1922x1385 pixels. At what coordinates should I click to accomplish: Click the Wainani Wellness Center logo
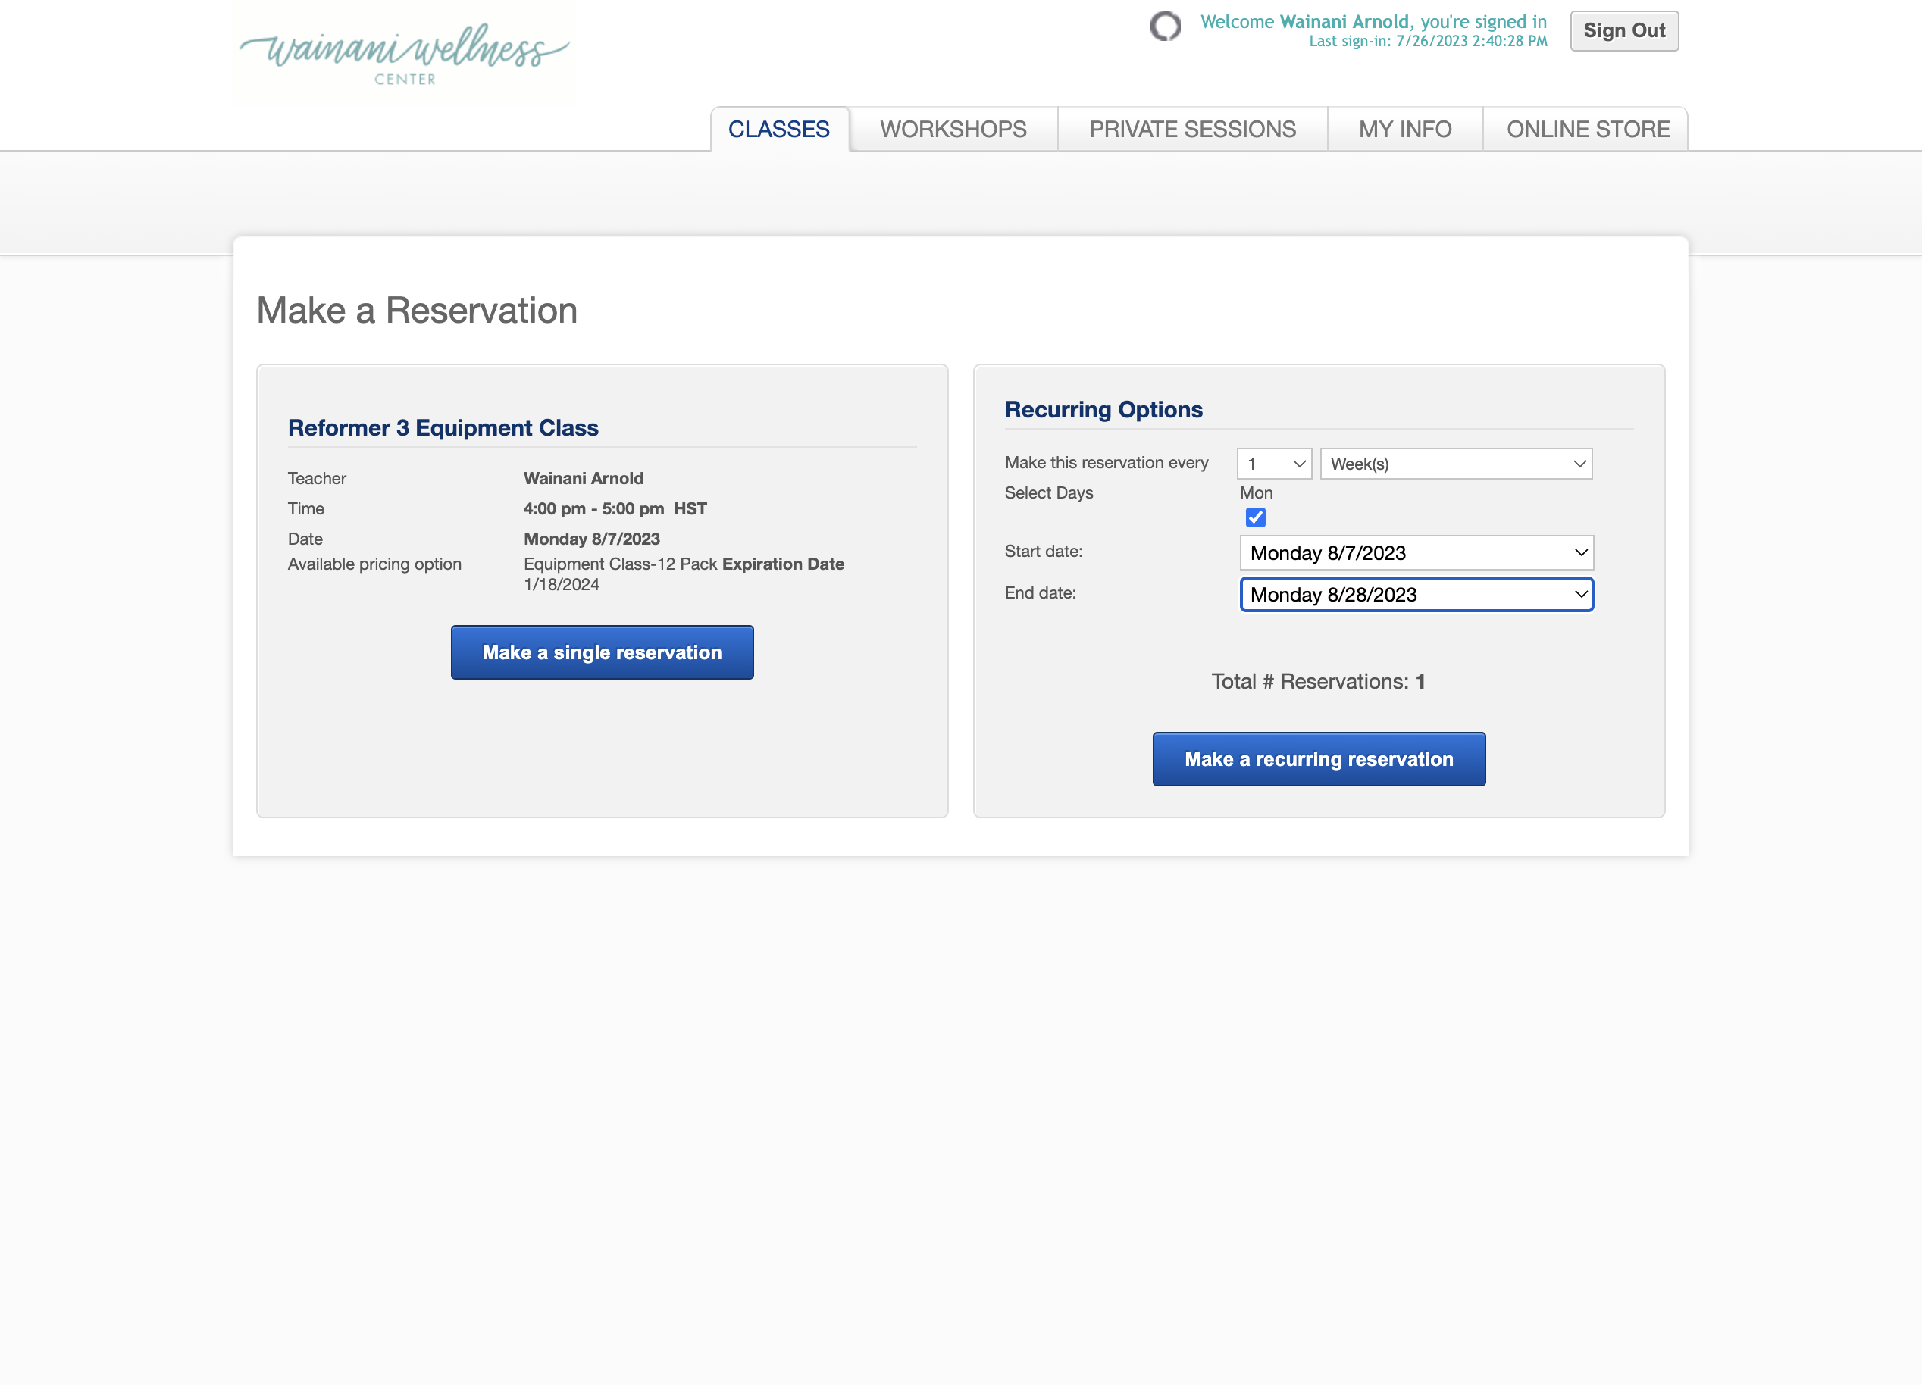pos(404,53)
